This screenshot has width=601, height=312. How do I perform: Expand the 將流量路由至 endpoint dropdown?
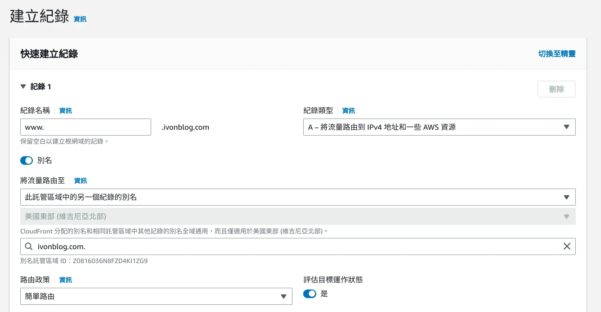[x=297, y=197]
